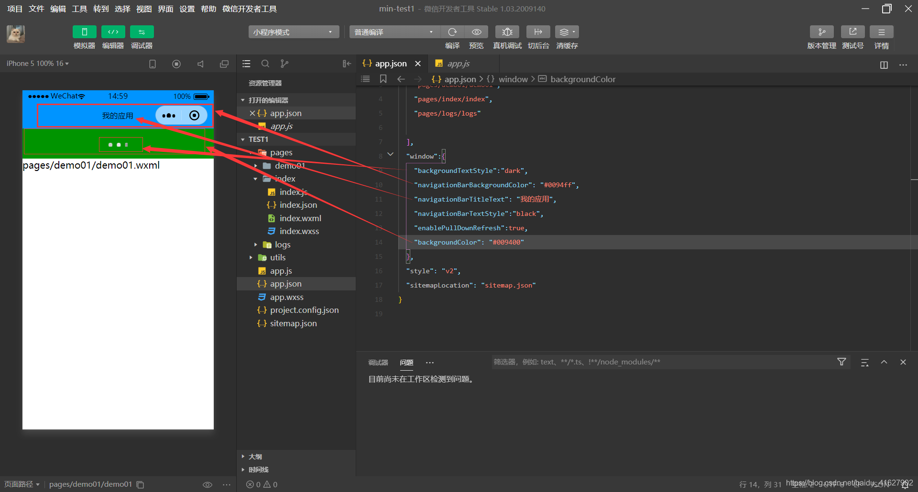Click the simulator record icon
Image resolution: width=918 pixels, height=492 pixels.
pyautogui.click(x=176, y=64)
